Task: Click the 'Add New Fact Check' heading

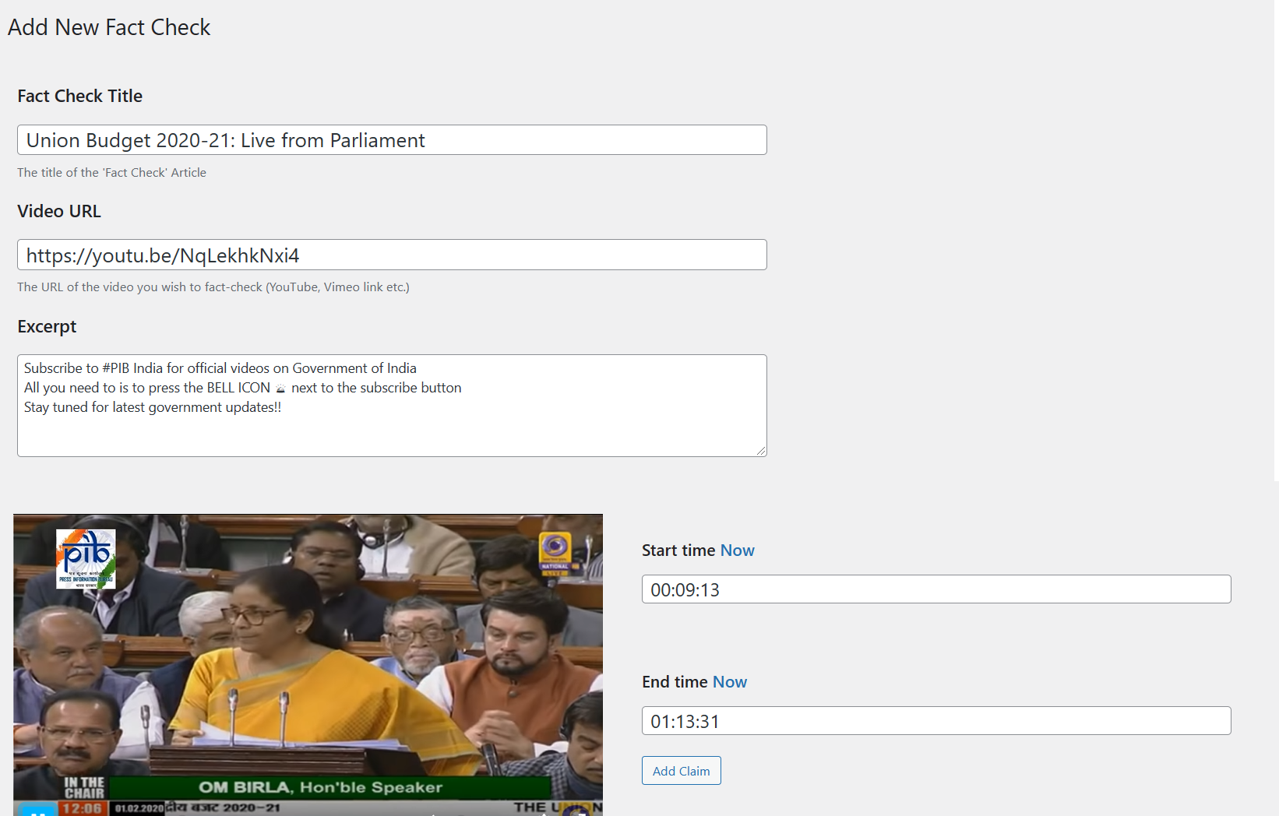Action: pos(109,27)
